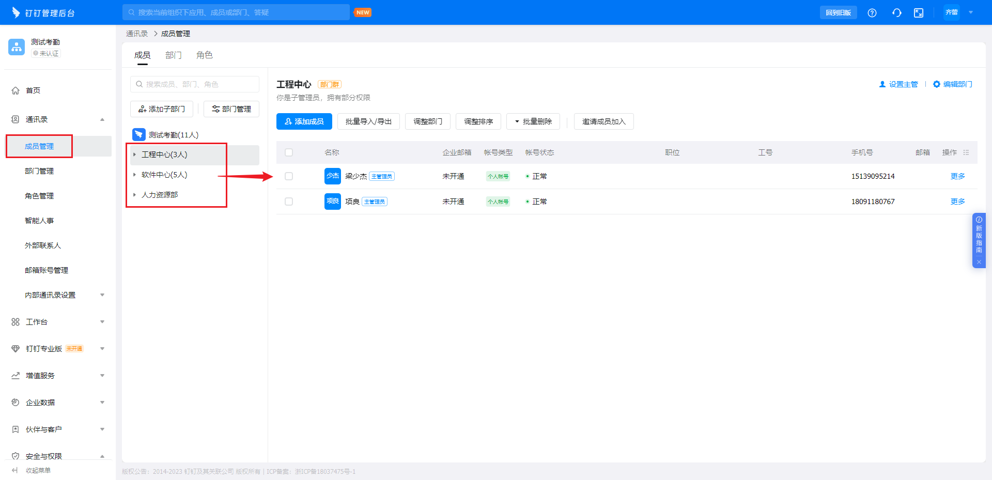Click the 添加子部门 button
This screenshot has height=480, width=992.
point(162,109)
